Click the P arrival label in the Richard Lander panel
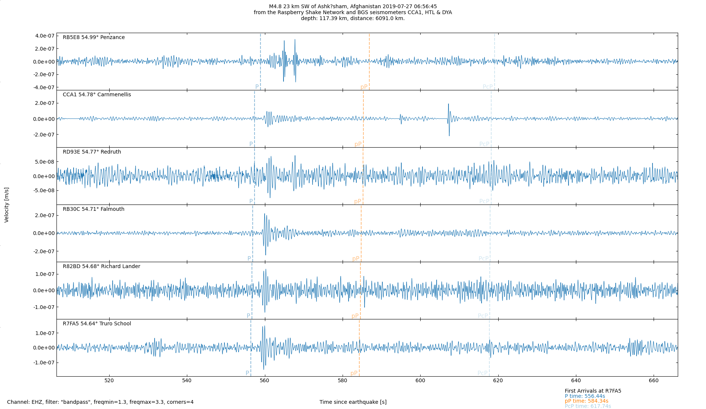Screen dimensions: 706x409 pyautogui.click(x=248, y=316)
